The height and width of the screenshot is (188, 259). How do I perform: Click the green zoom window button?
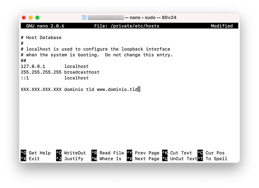point(37,18)
